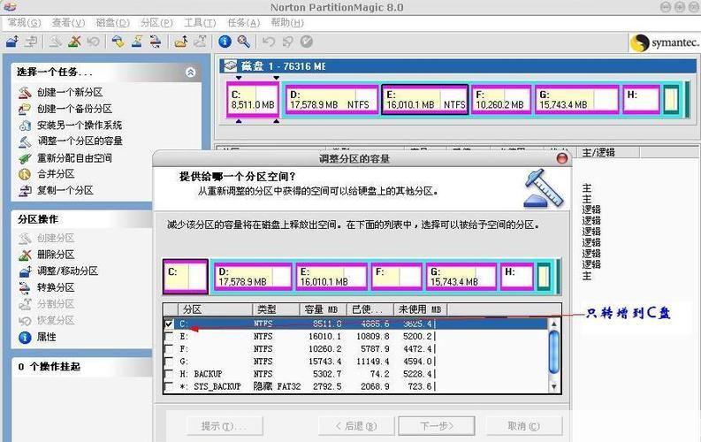Click the Symantec logo

tap(664, 43)
